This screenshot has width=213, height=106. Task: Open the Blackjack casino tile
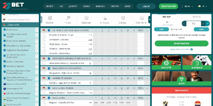click(197, 63)
